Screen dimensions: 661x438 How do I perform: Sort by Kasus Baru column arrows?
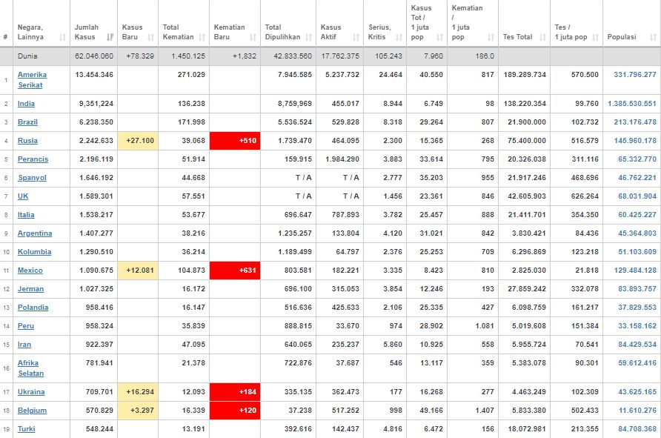click(x=151, y=37)
